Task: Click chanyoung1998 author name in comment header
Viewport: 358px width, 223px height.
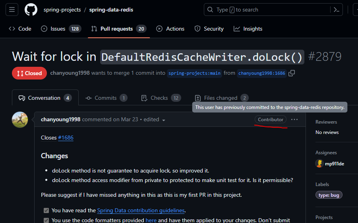Action: click(60, 120)
